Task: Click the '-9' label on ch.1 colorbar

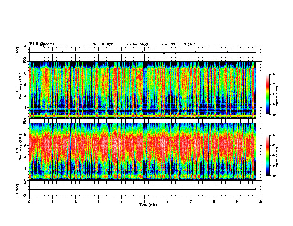Action: (273, 105)
